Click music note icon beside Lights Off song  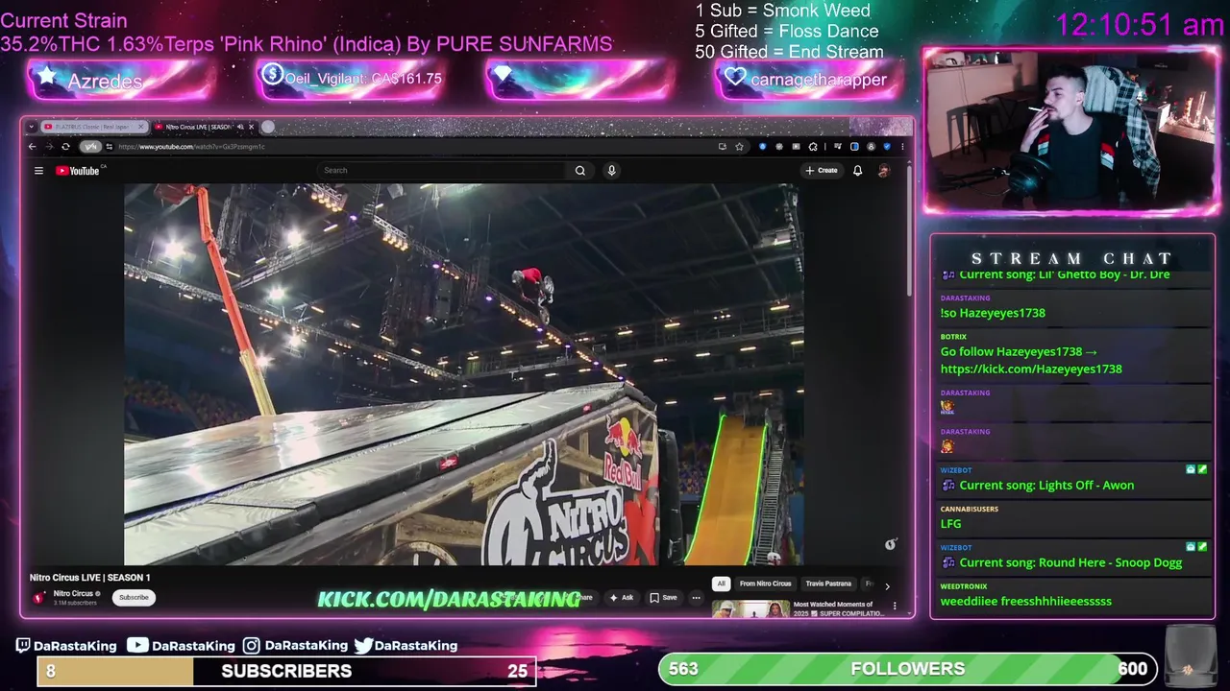(948, 486)
